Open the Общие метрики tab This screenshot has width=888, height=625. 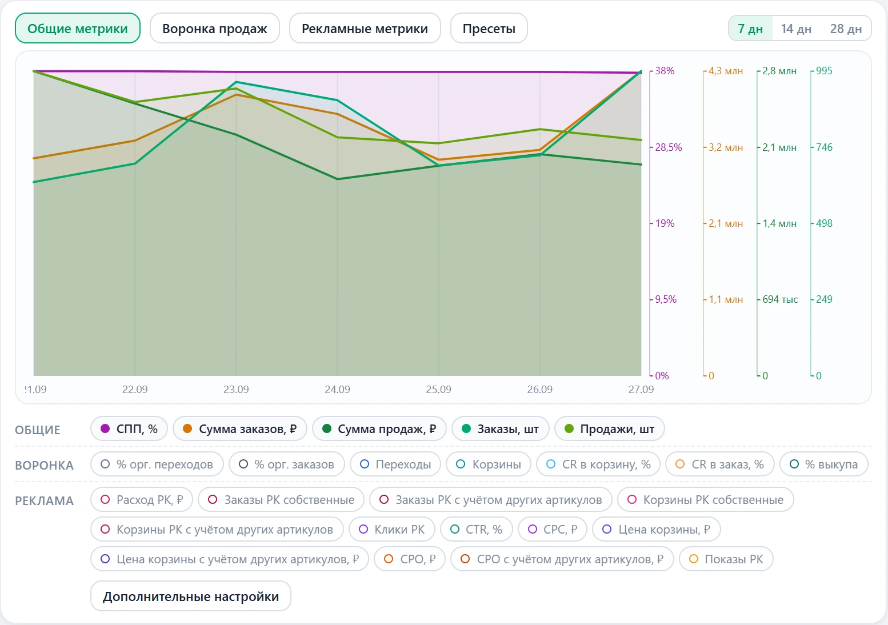pyautogui.click(x=78, y=28)
